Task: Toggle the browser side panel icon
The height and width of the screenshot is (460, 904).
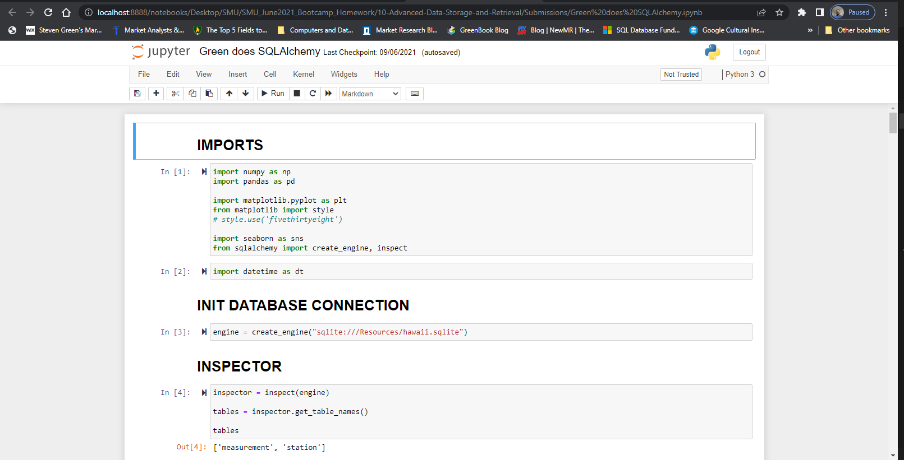Action: [x=820, y=12]
